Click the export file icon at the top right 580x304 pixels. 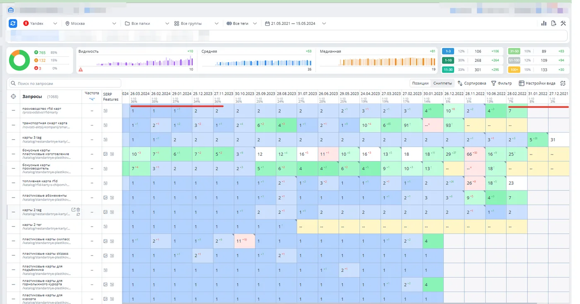coord(553,24)
